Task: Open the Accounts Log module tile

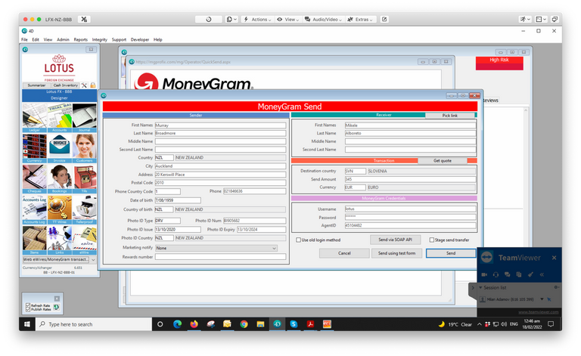Action: coord(35,210)
